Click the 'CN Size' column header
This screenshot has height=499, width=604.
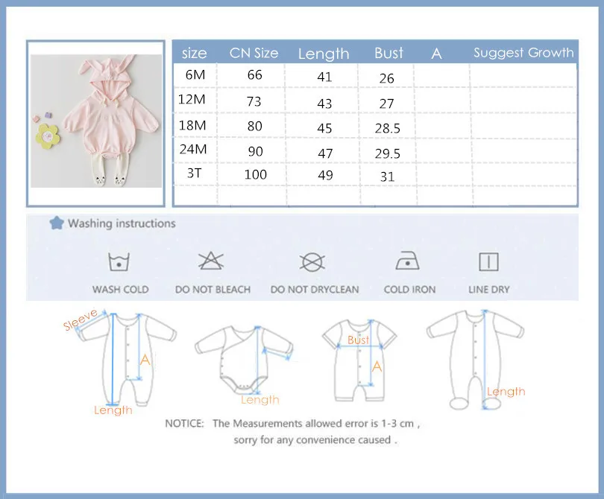tap(254, 53)
